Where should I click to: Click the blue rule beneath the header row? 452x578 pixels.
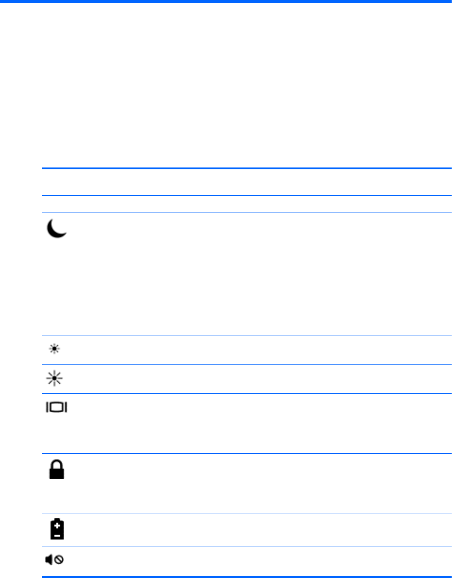tap(247, 196)
